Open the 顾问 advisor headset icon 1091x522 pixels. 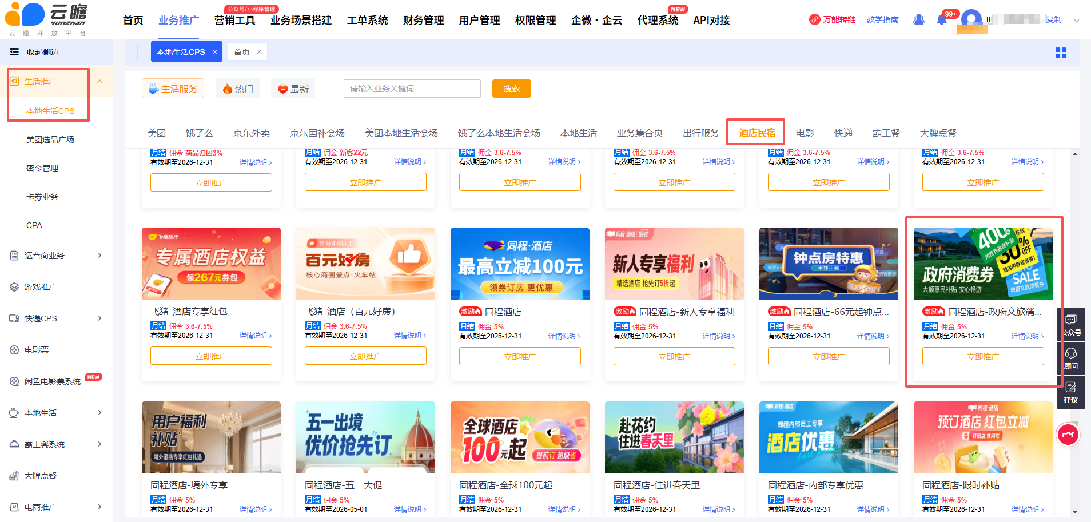click(1070, 358)
